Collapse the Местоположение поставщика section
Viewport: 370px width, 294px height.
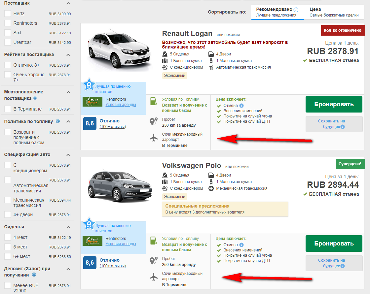point(68,92)
